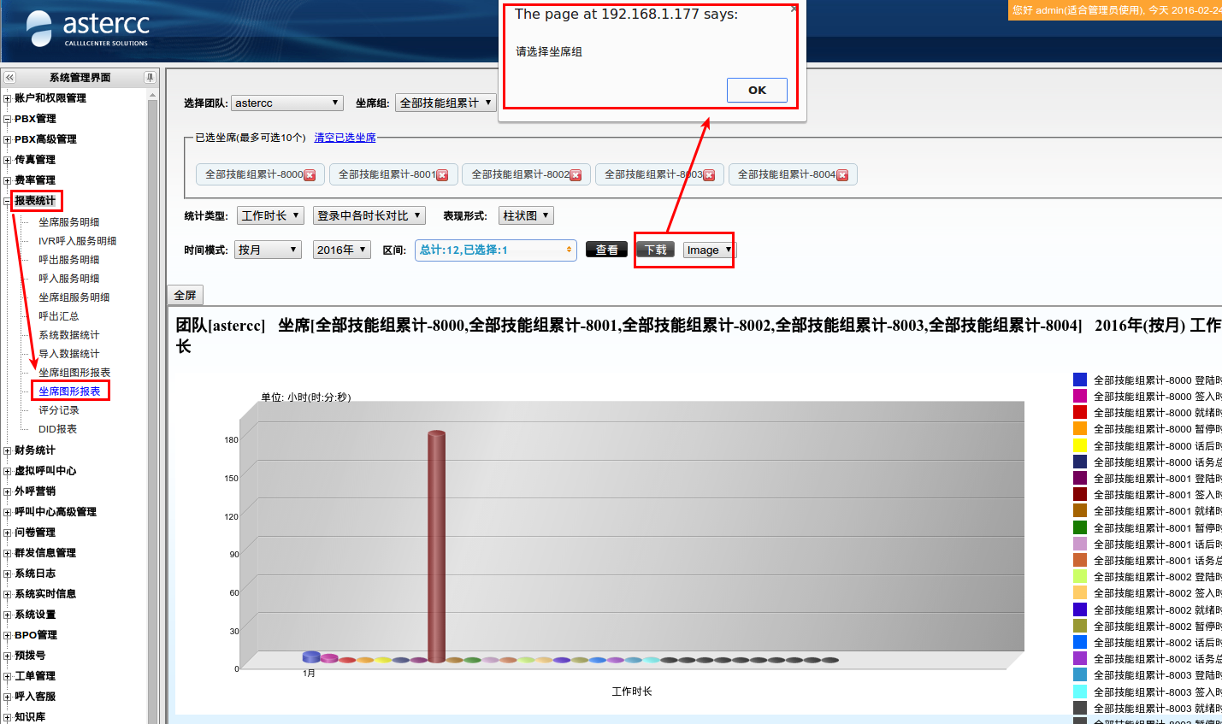
Task: Open the 柱状图 display style dropdown
Action: (x=526, y=216)
